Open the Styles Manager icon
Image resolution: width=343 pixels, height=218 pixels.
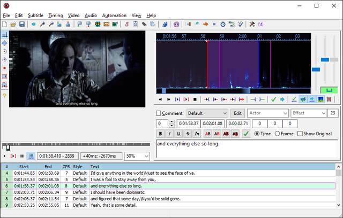[x=128, y=24]
